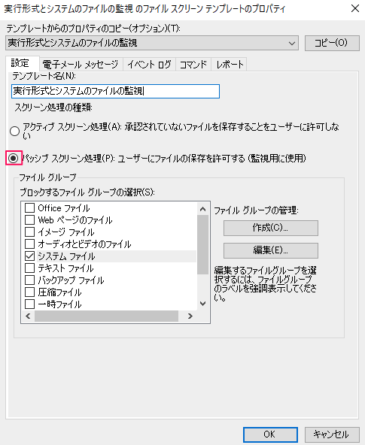Viewport: 365px width, 445px height.
Task: Open the レポート tab
Action: point(230,65)
